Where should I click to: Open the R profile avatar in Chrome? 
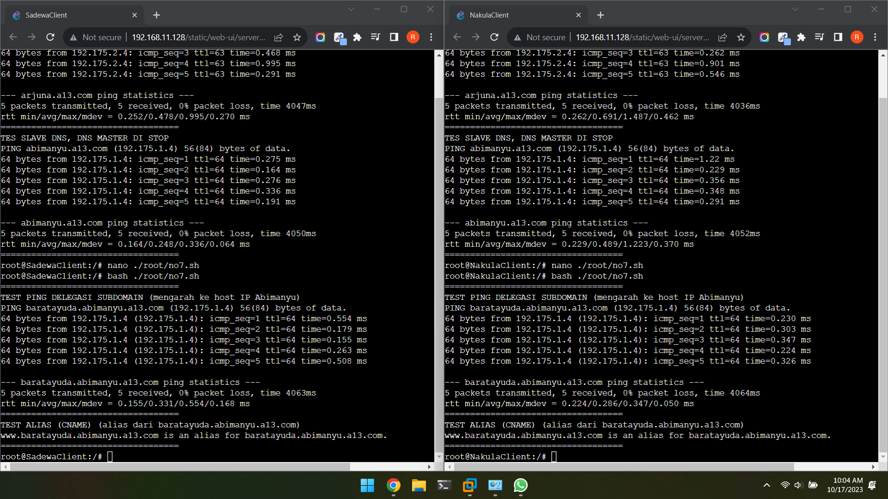click(413, 37)
